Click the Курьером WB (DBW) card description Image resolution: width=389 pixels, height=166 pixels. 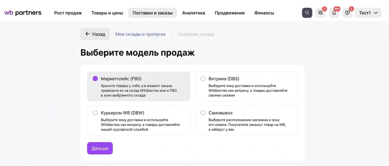[140, 125]
